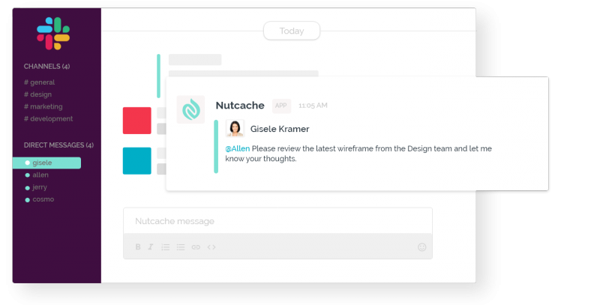This screenshot has height=305, width=600.
Task: Open the direct message with jerry
Action: pos(40,187)
